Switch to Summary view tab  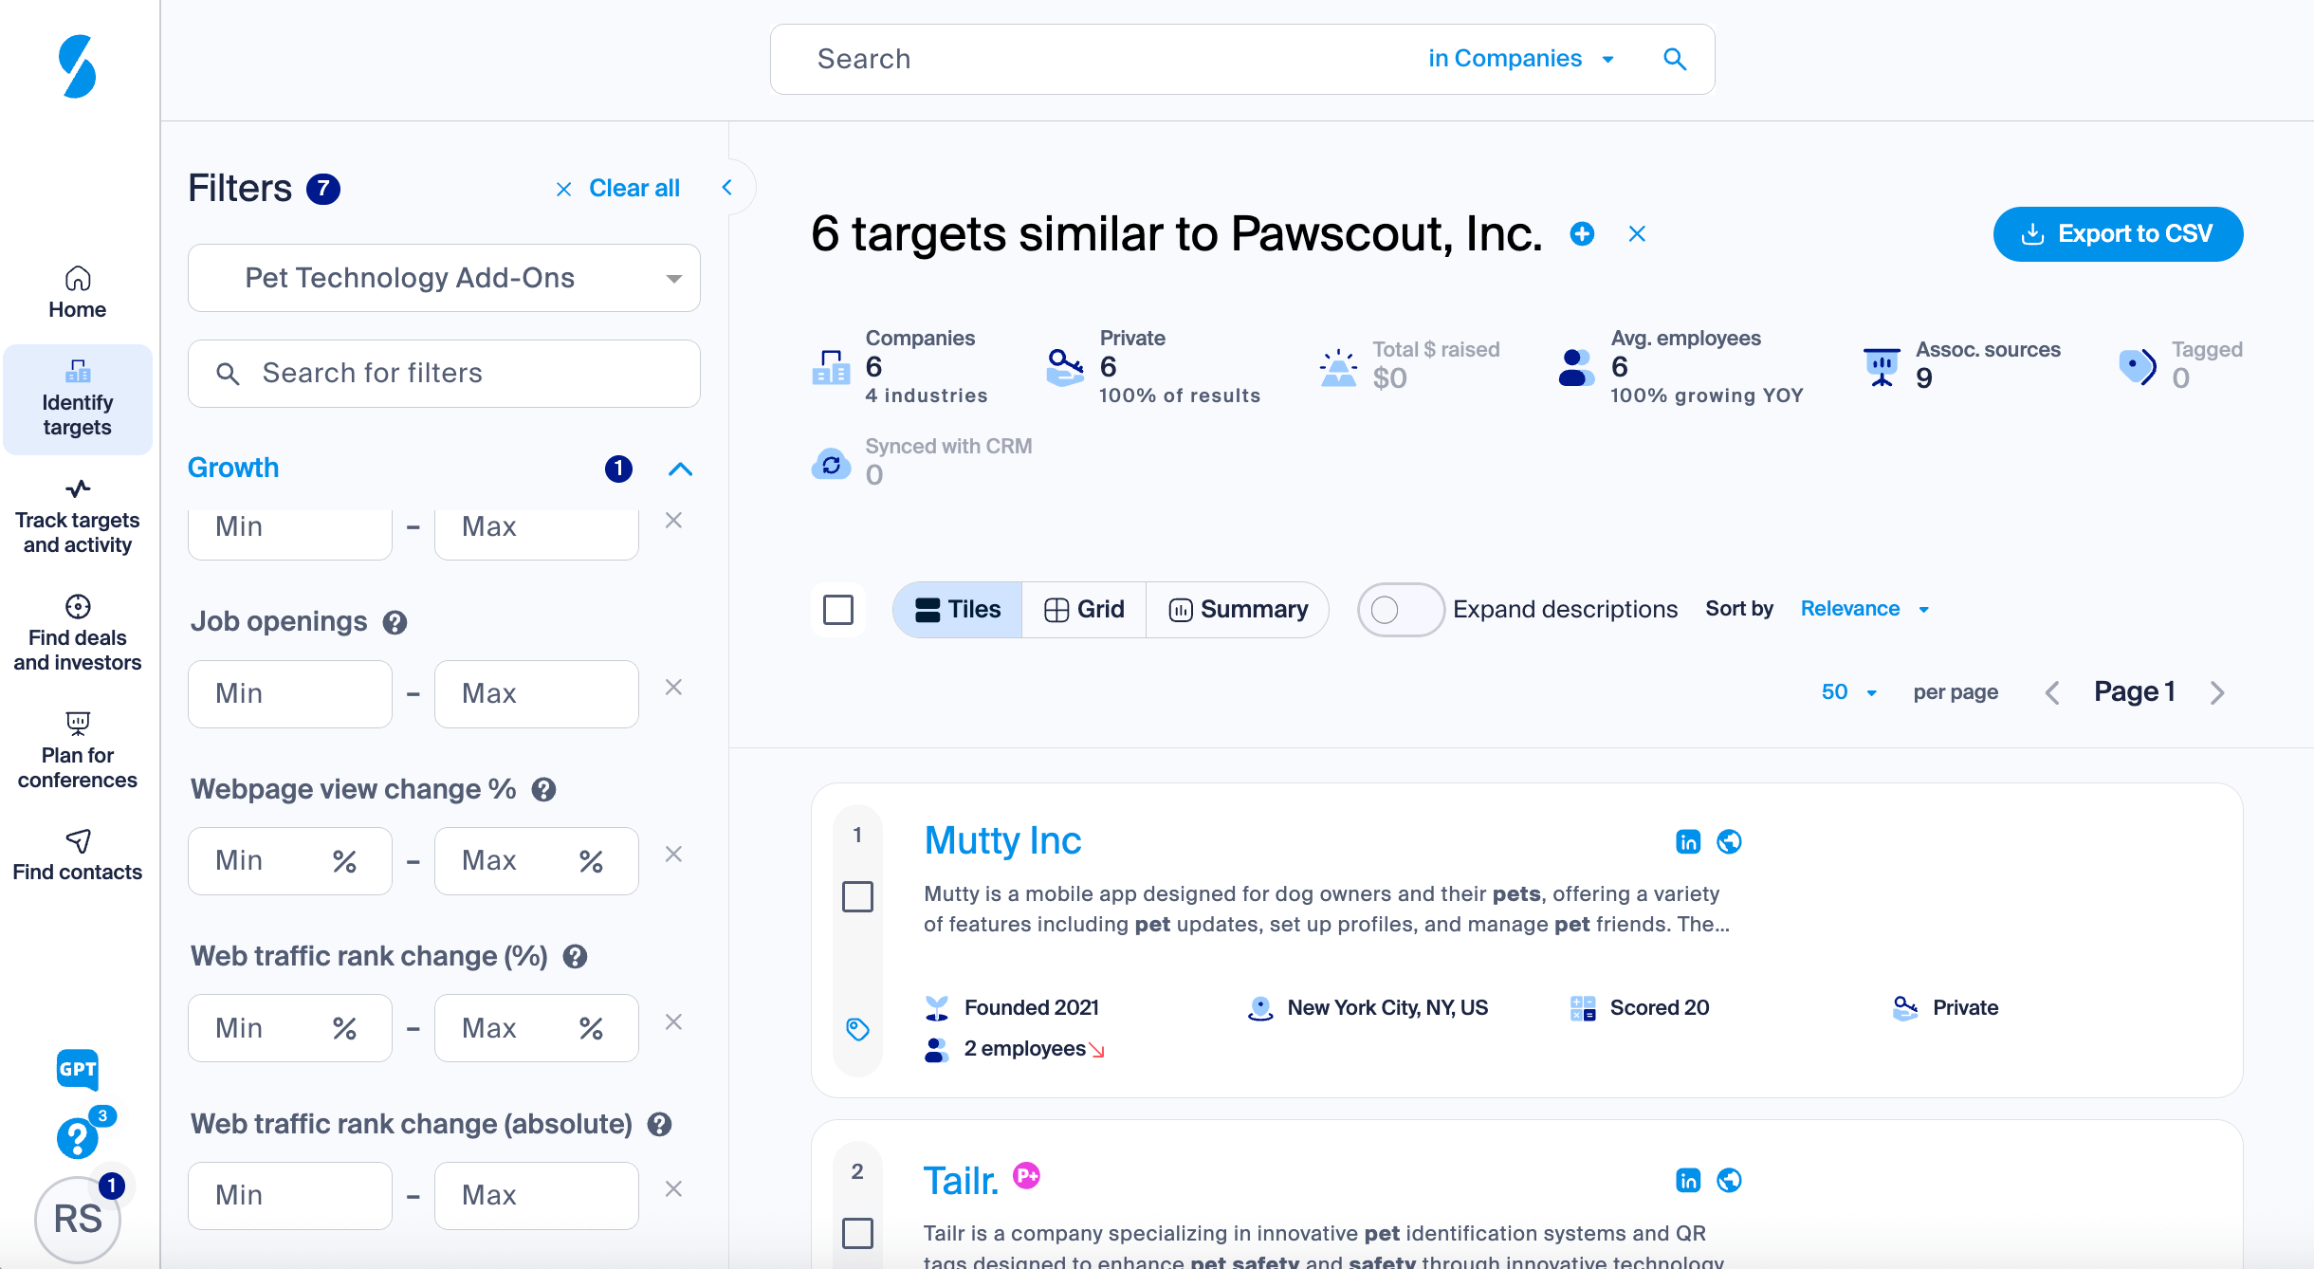1238,609
